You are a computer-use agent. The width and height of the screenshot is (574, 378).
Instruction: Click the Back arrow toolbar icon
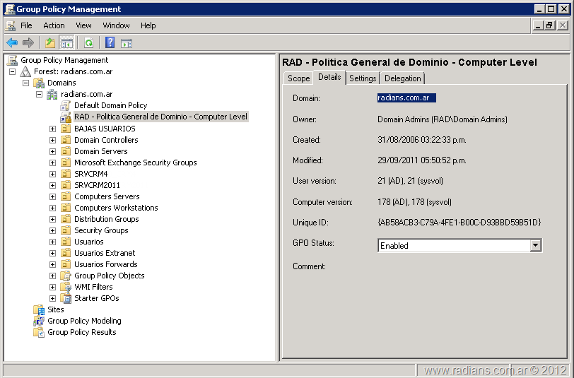click(12, 43)
